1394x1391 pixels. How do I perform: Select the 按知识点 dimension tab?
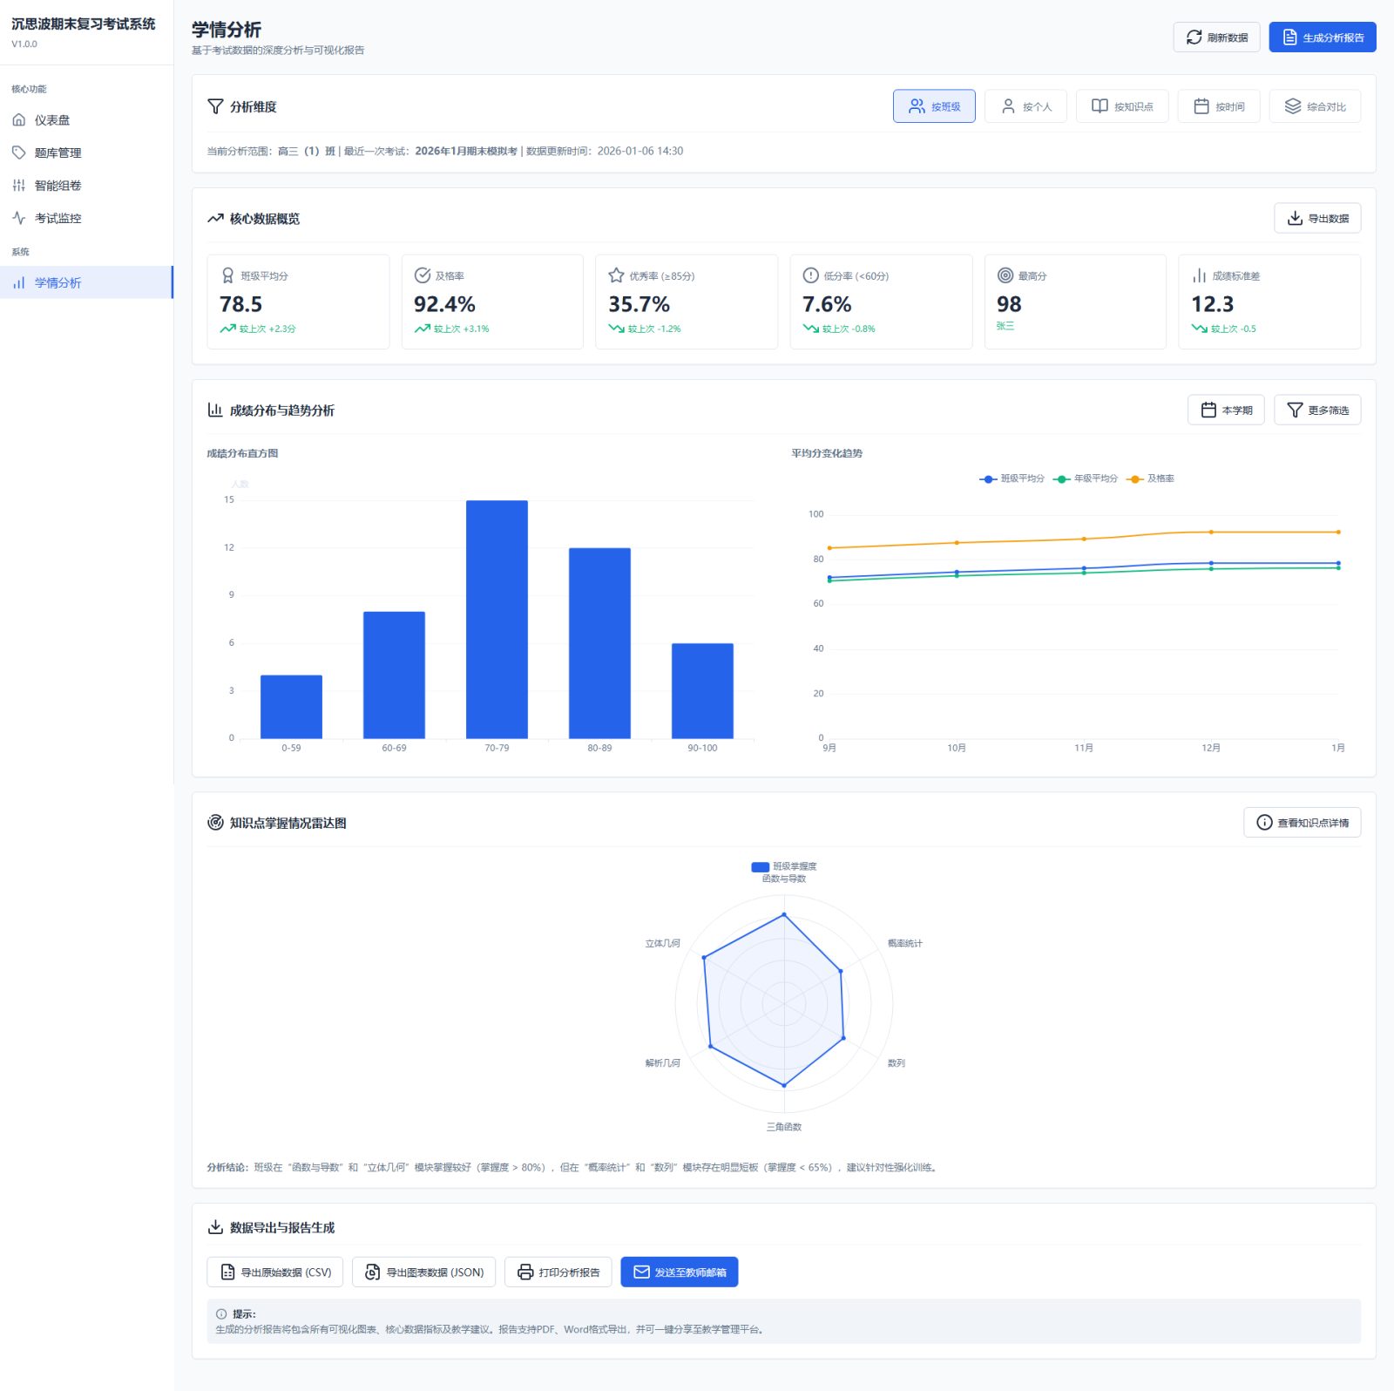point(1122,106)
